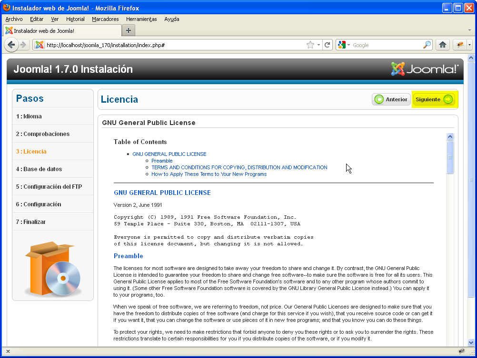Click the status bar add-on icon
The image size is (477, 358).
pyautogui.click(x=461, y=351)
